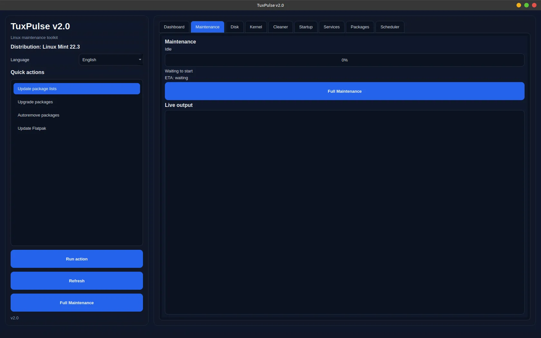This screenshot has height=338, width=541.
Task: Click the 0% maintenance progress bar
Action: pos(345,60)
